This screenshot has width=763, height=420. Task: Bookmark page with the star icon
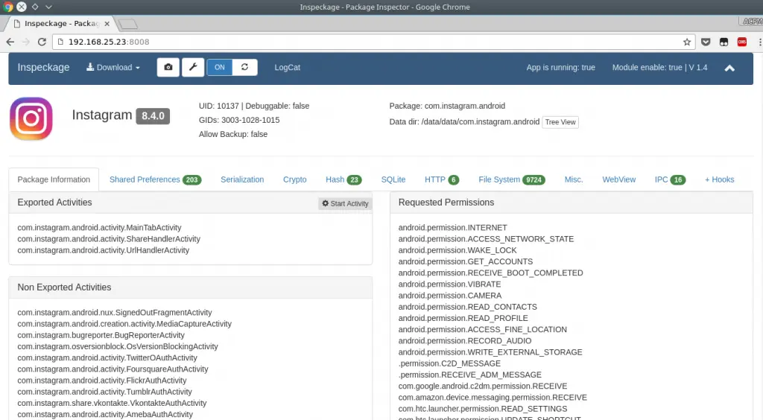pyautogui.click(x=686, y=42)
